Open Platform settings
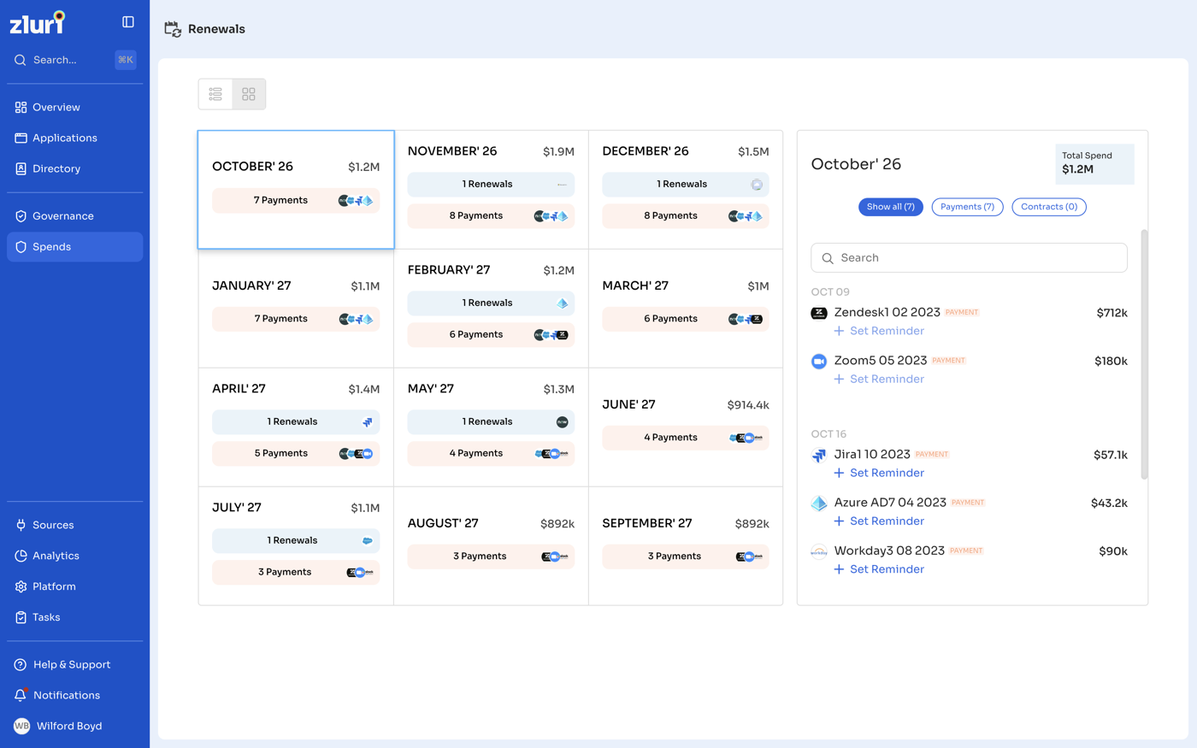The width and height of the screenshot is (1197, 748). click(x=75, y=586)
